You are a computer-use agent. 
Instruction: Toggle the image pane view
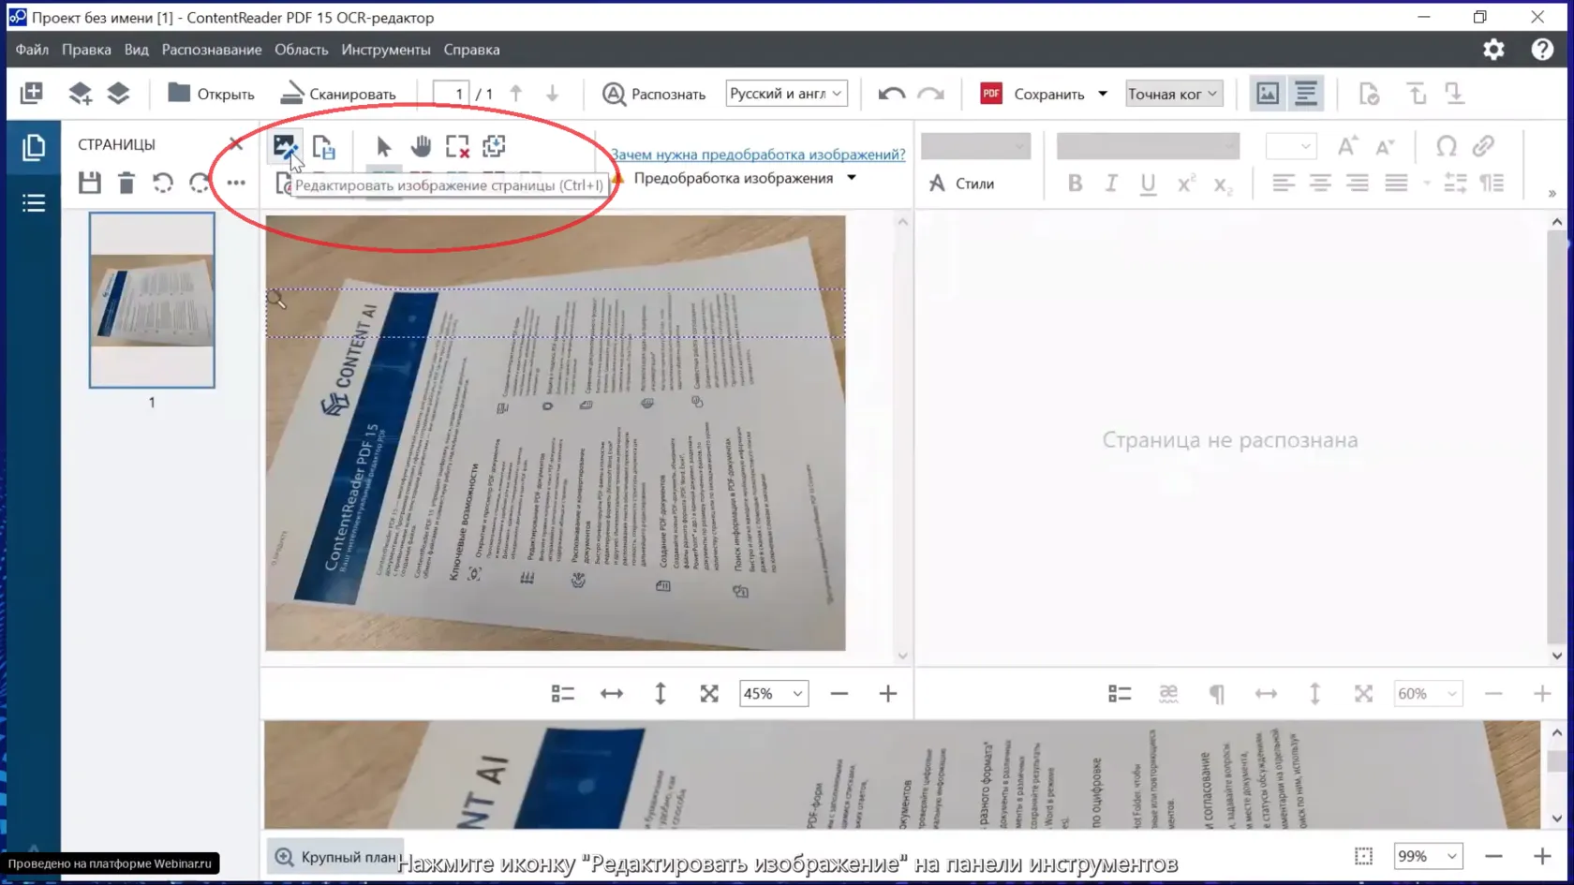[1268, 93]
